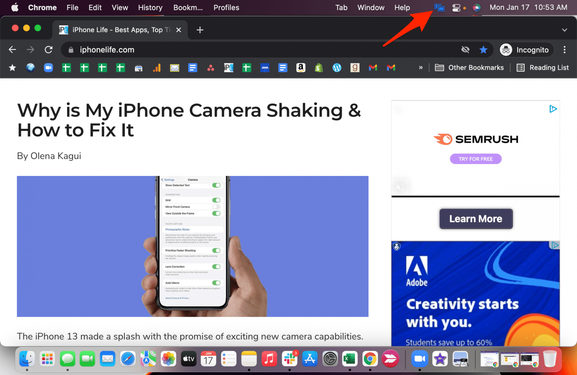Reload the current page
The height and width of the screenshot is (375, 577).
(48, 50)
